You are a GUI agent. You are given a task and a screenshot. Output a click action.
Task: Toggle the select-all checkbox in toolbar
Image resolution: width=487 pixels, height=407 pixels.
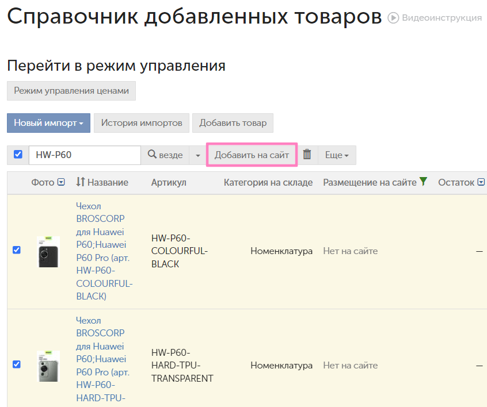click(18, 155)
